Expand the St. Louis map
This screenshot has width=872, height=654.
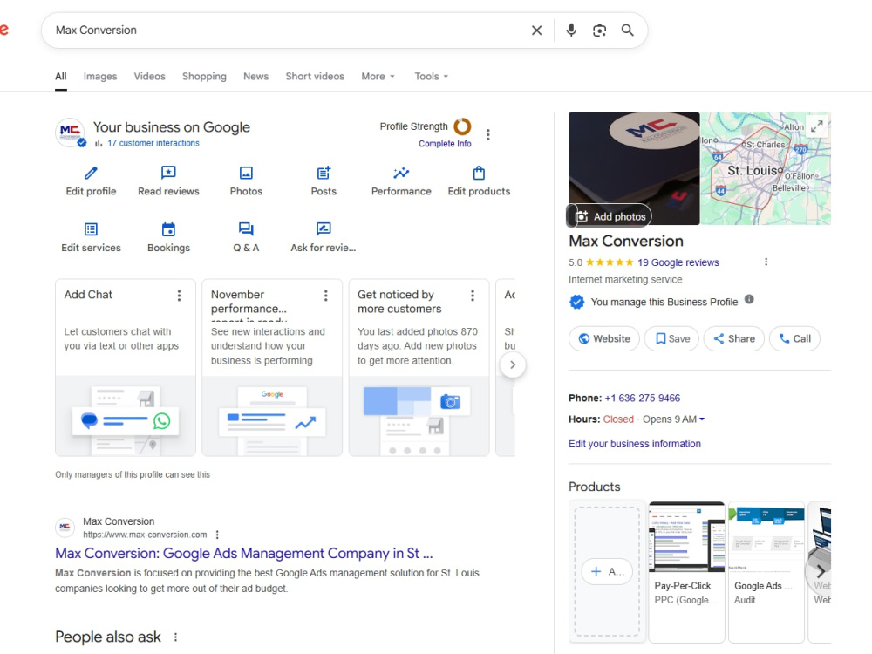pos(817,126)
